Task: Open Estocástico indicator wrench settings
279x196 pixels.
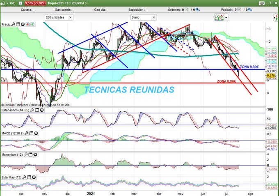Action: [32, 110]
